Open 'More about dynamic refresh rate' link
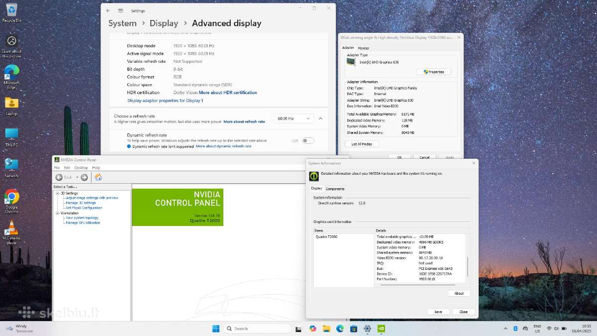 (x=223, y=146)
